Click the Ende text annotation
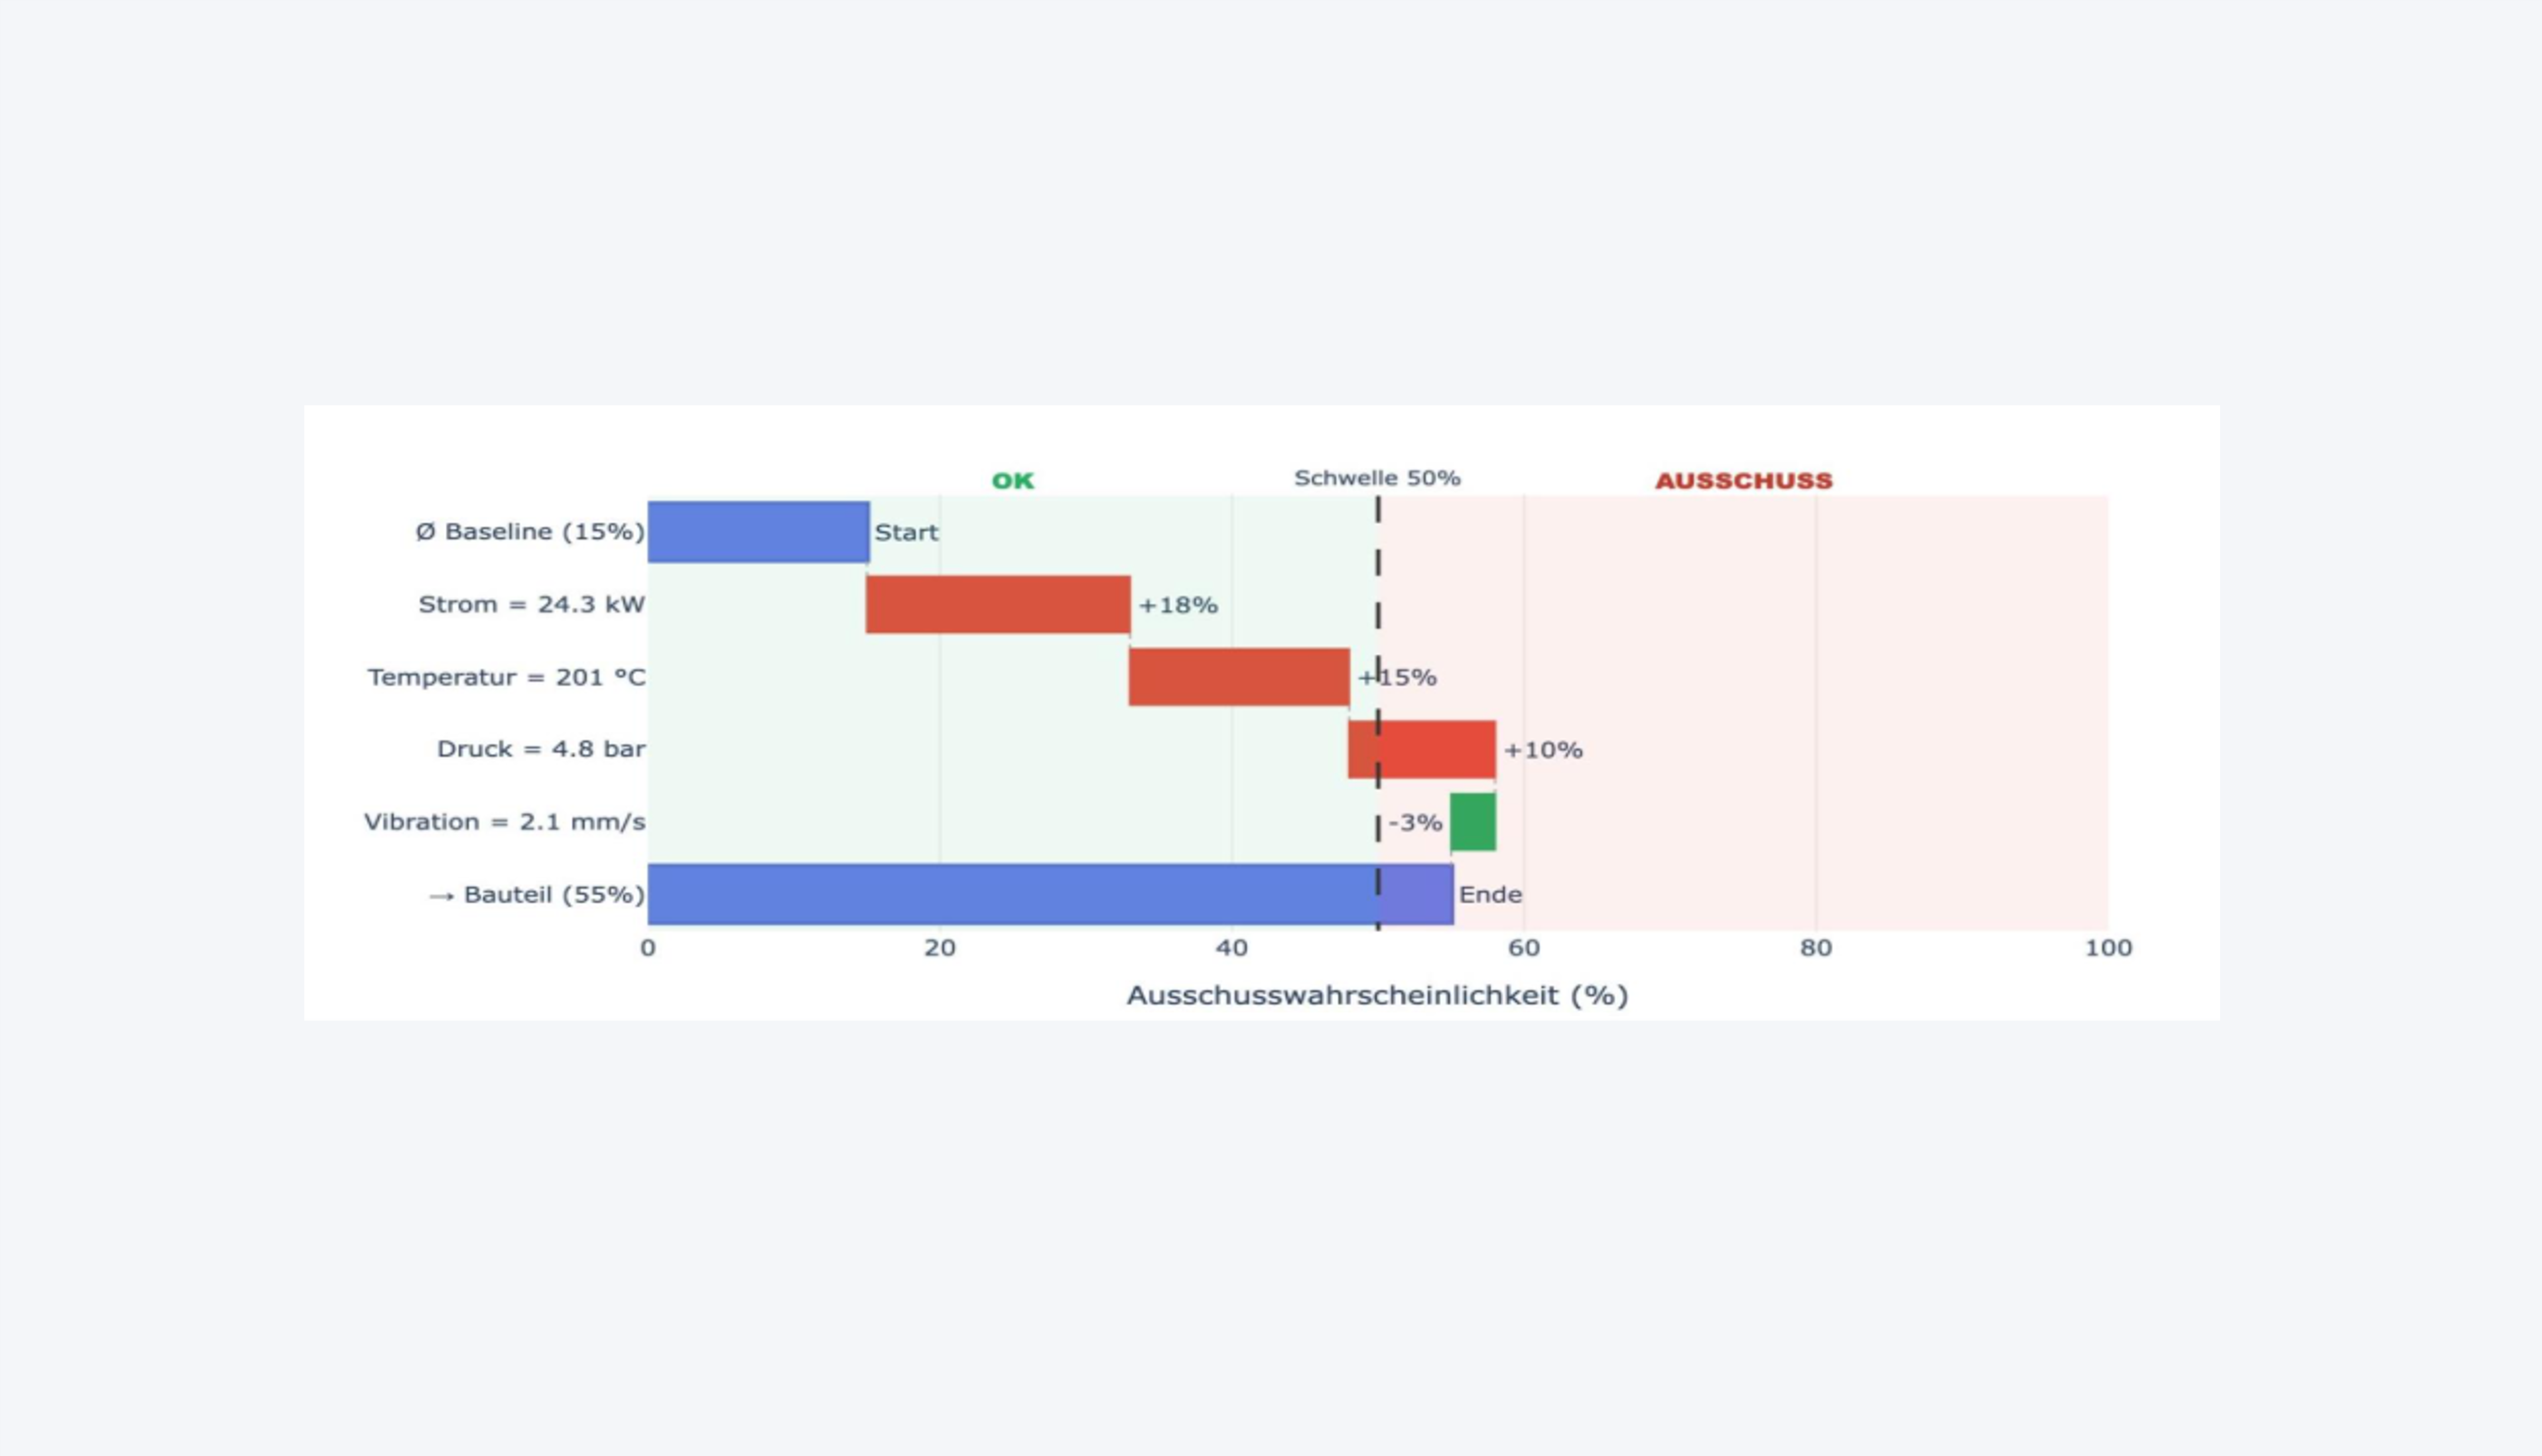The height and width of the screenshot is (1456, 2542). coord(1490,894)
